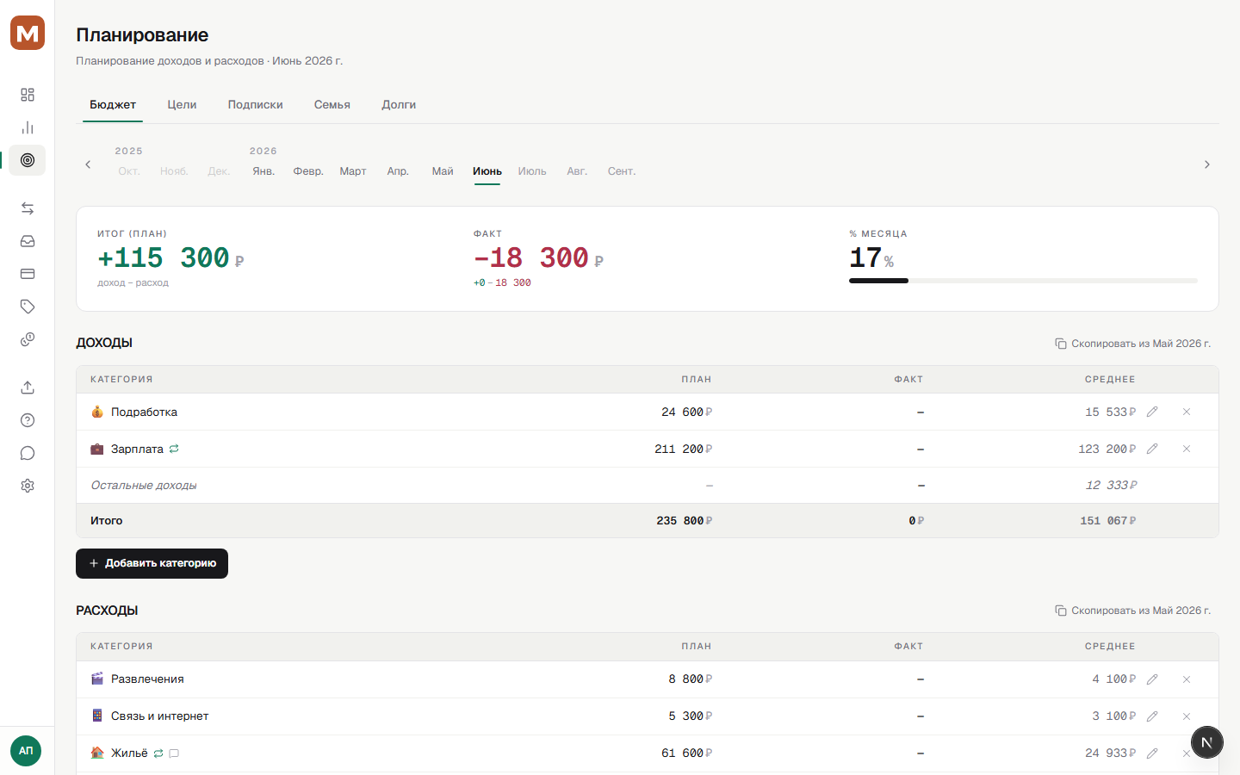Open the note icon on Жильё row
Image resolution: width=1240 pixels, height=775 pixels.
174,753
